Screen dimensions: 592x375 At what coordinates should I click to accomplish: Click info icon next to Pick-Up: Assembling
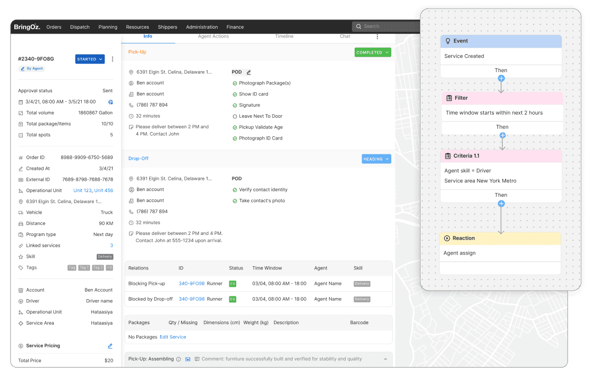[178, 360]
